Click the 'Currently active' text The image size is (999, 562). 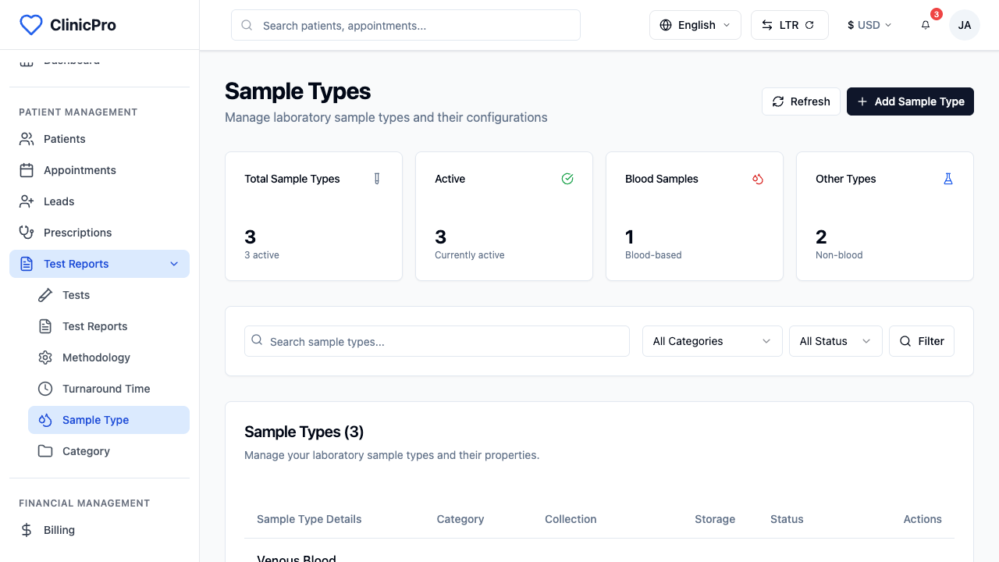[x=470, y=255]
